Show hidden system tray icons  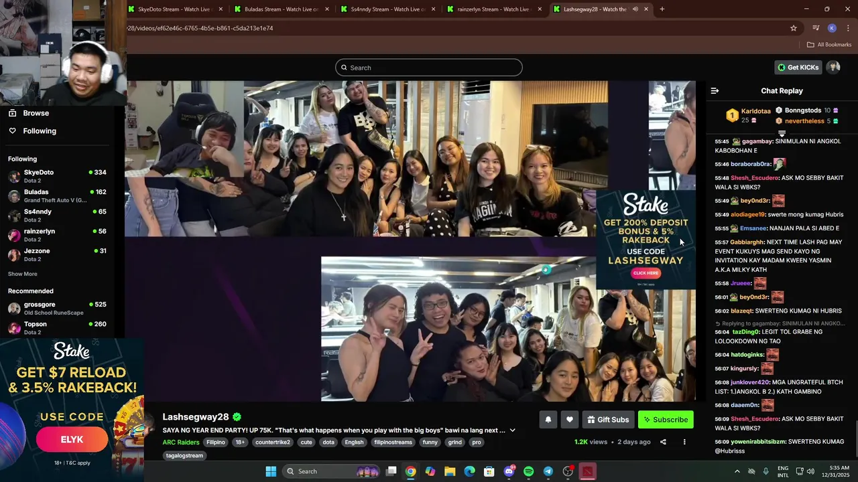tap(737, 471)
